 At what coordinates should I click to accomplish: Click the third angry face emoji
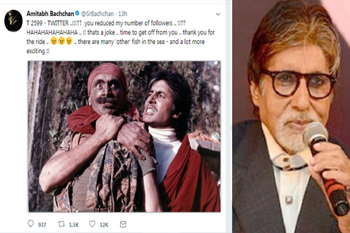tap(69, 41)
